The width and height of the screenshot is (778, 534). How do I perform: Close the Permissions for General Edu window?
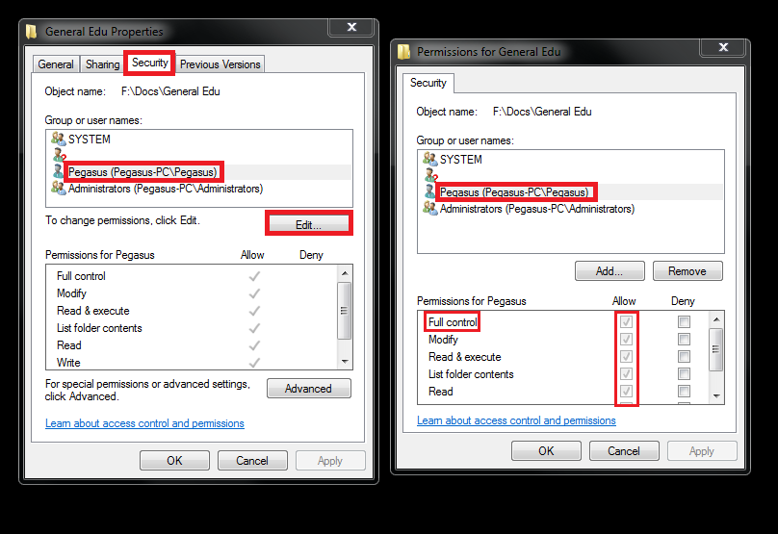point(723,47)
